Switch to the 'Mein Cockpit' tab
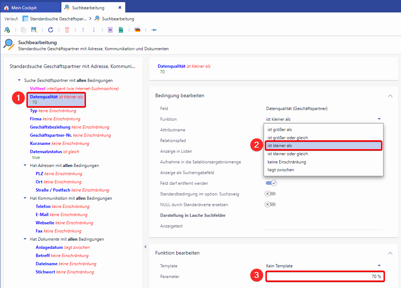 (x=24, y=7)
